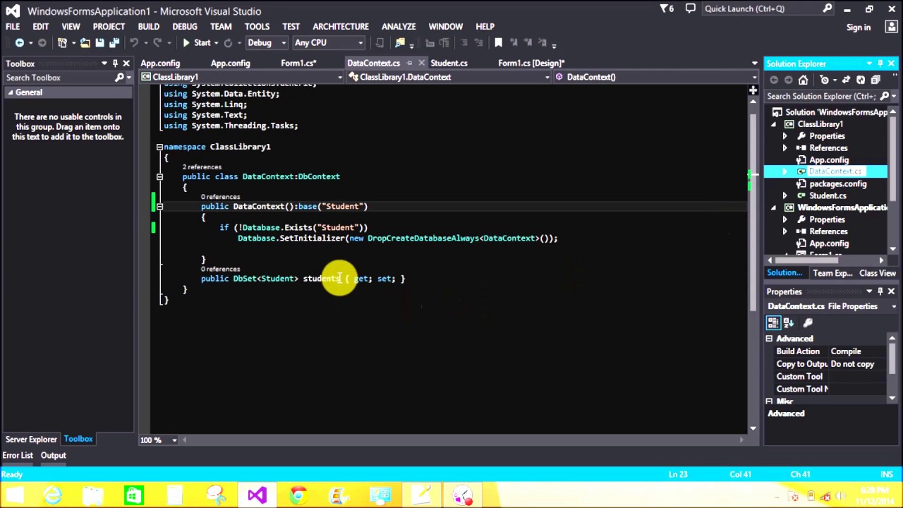Open the Debug configuration dropdown

tap(284, 43)
